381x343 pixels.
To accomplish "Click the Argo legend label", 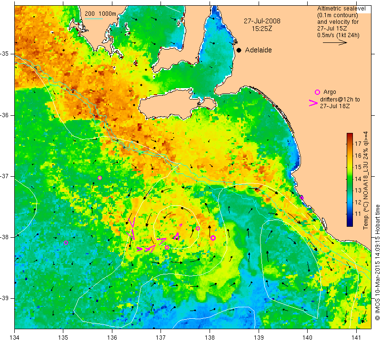I will pos(330,92).
